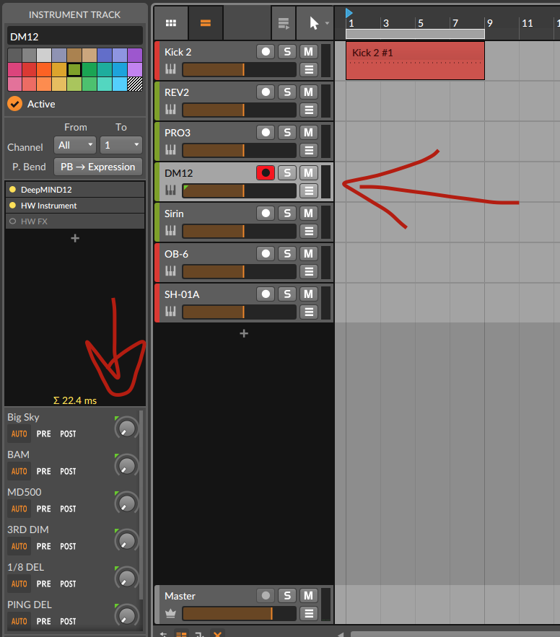The height and width of the screenshot is (637, 560).
Task: Click the piano keys icon on PRO3
Action: (x=171, y=150)
